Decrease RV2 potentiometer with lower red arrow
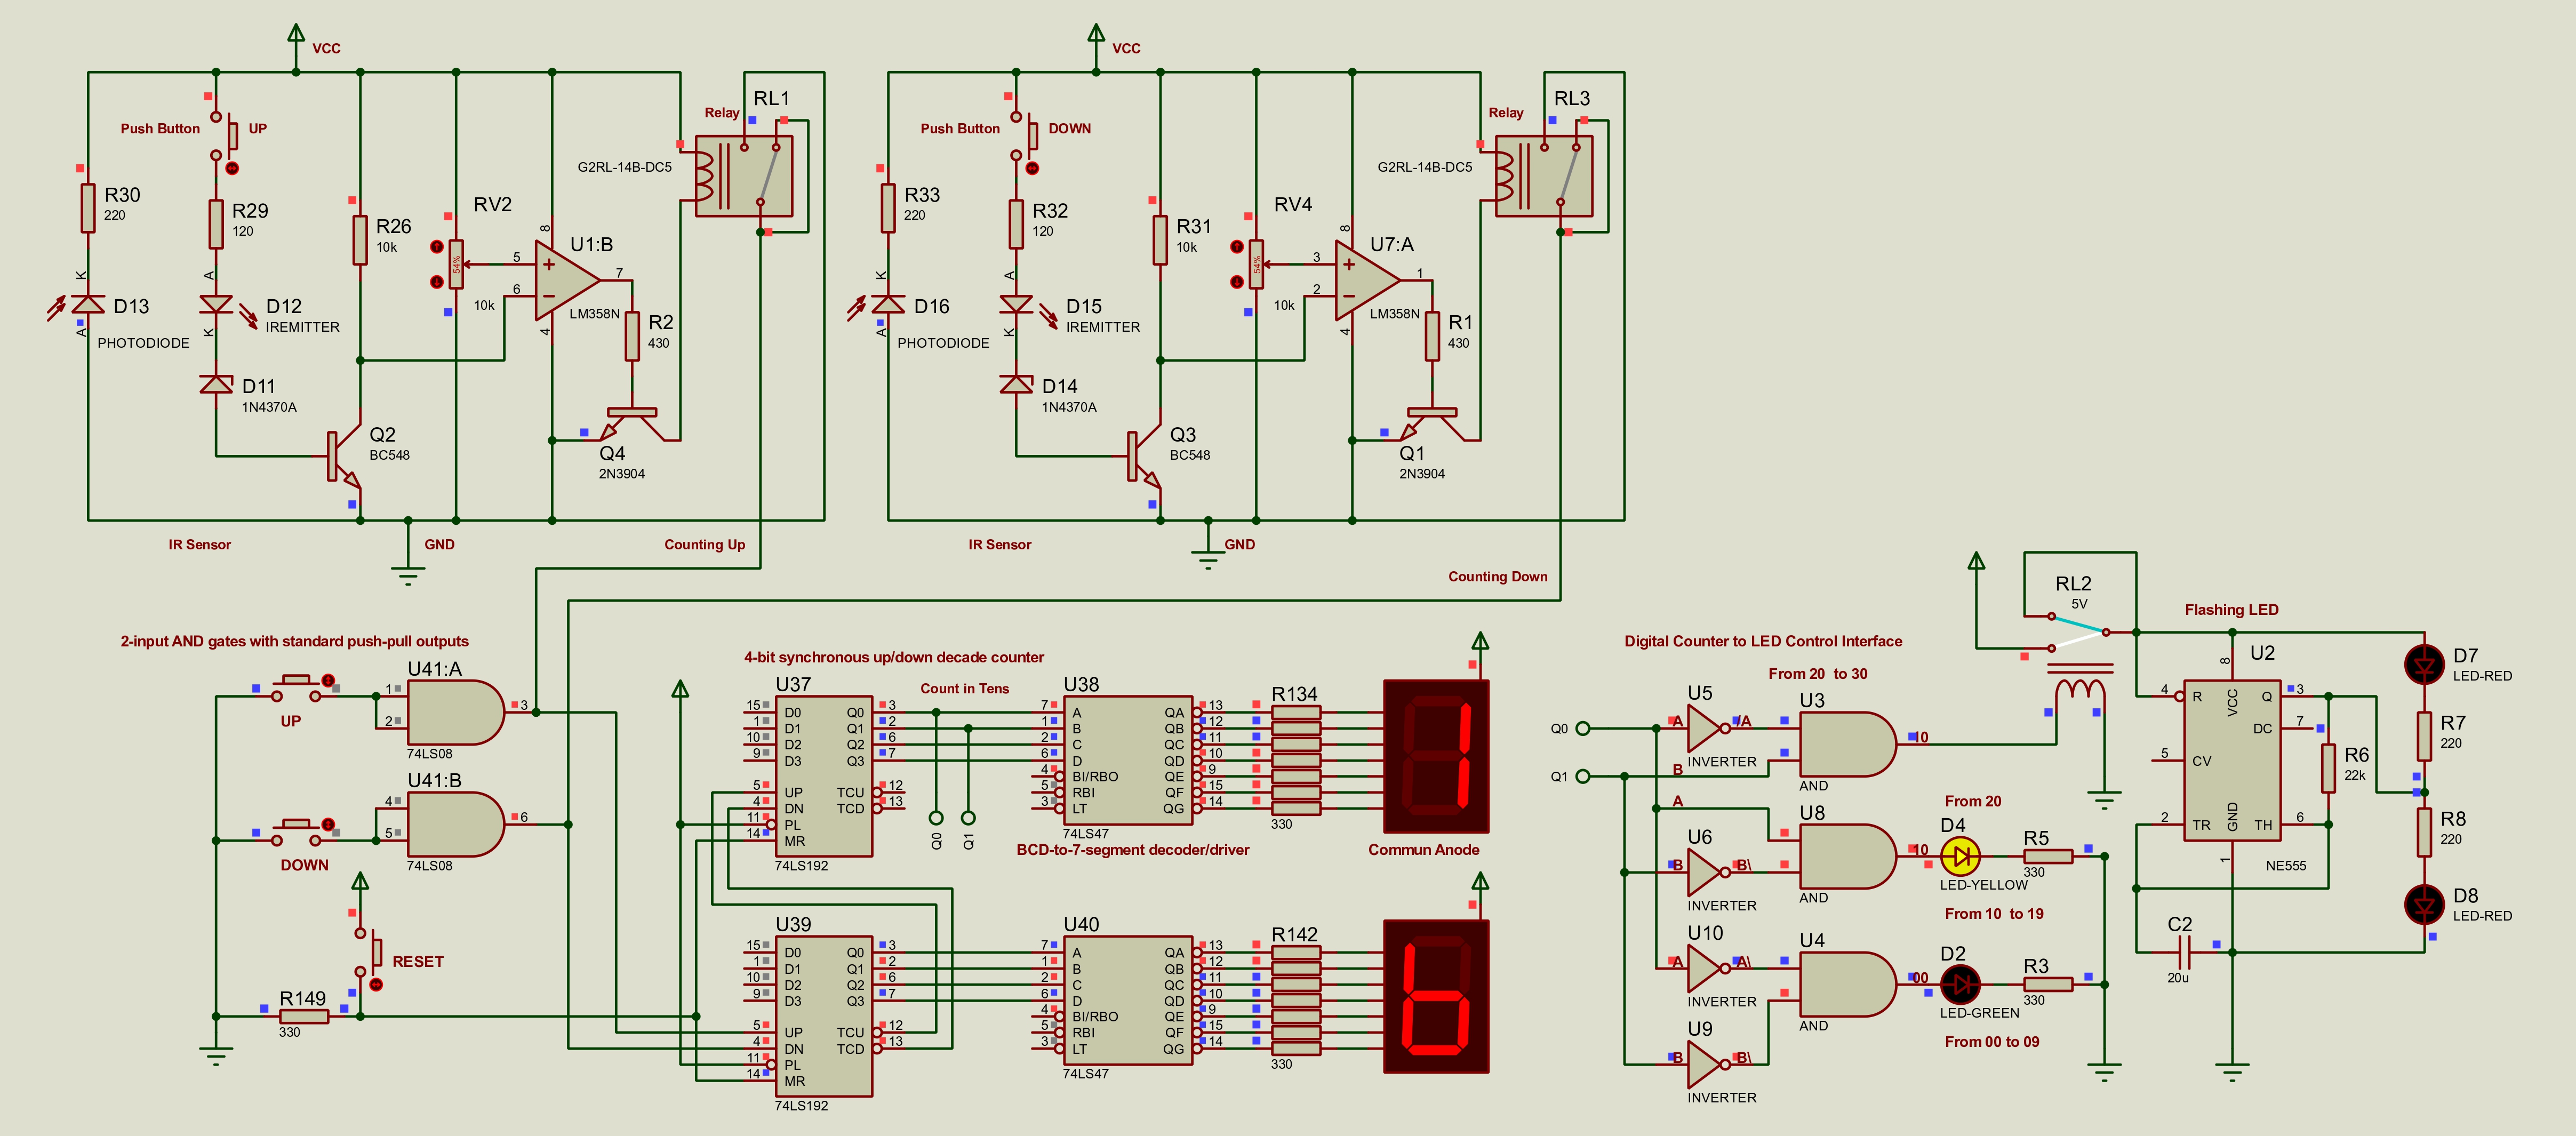Screen dimensions: 2576x1136 click(x=436, y=282)
